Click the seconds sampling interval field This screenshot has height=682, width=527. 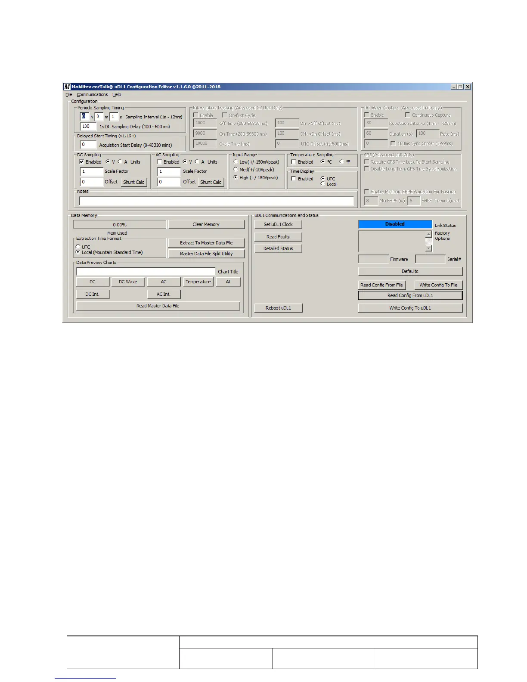point(114,117)
